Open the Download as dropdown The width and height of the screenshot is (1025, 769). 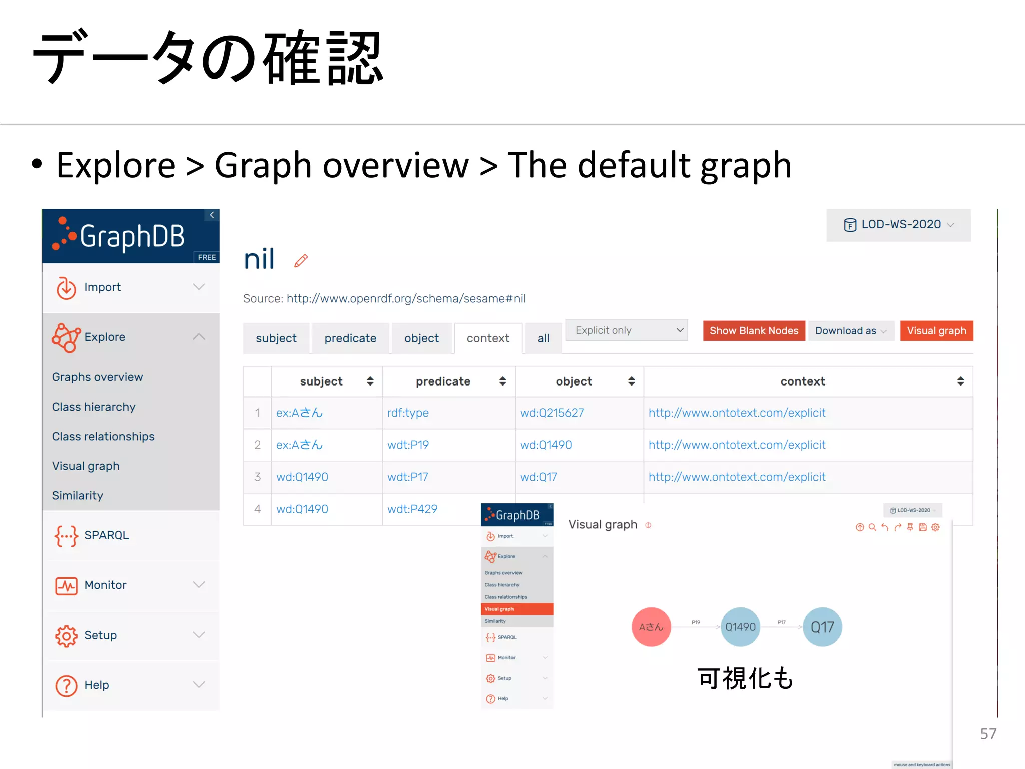pos(851,331)
